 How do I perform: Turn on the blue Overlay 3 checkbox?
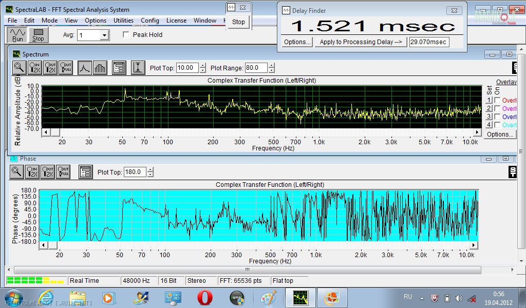pos(497,117)
